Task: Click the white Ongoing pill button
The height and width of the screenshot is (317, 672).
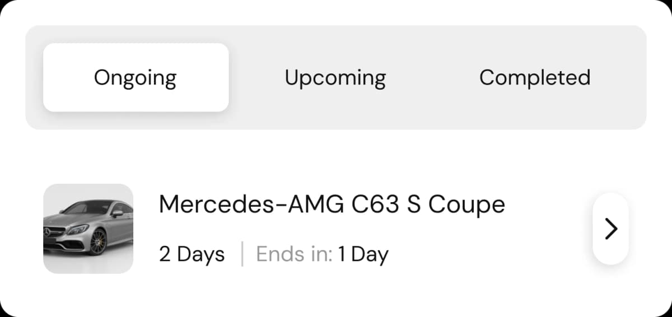Action: [136, 77]
